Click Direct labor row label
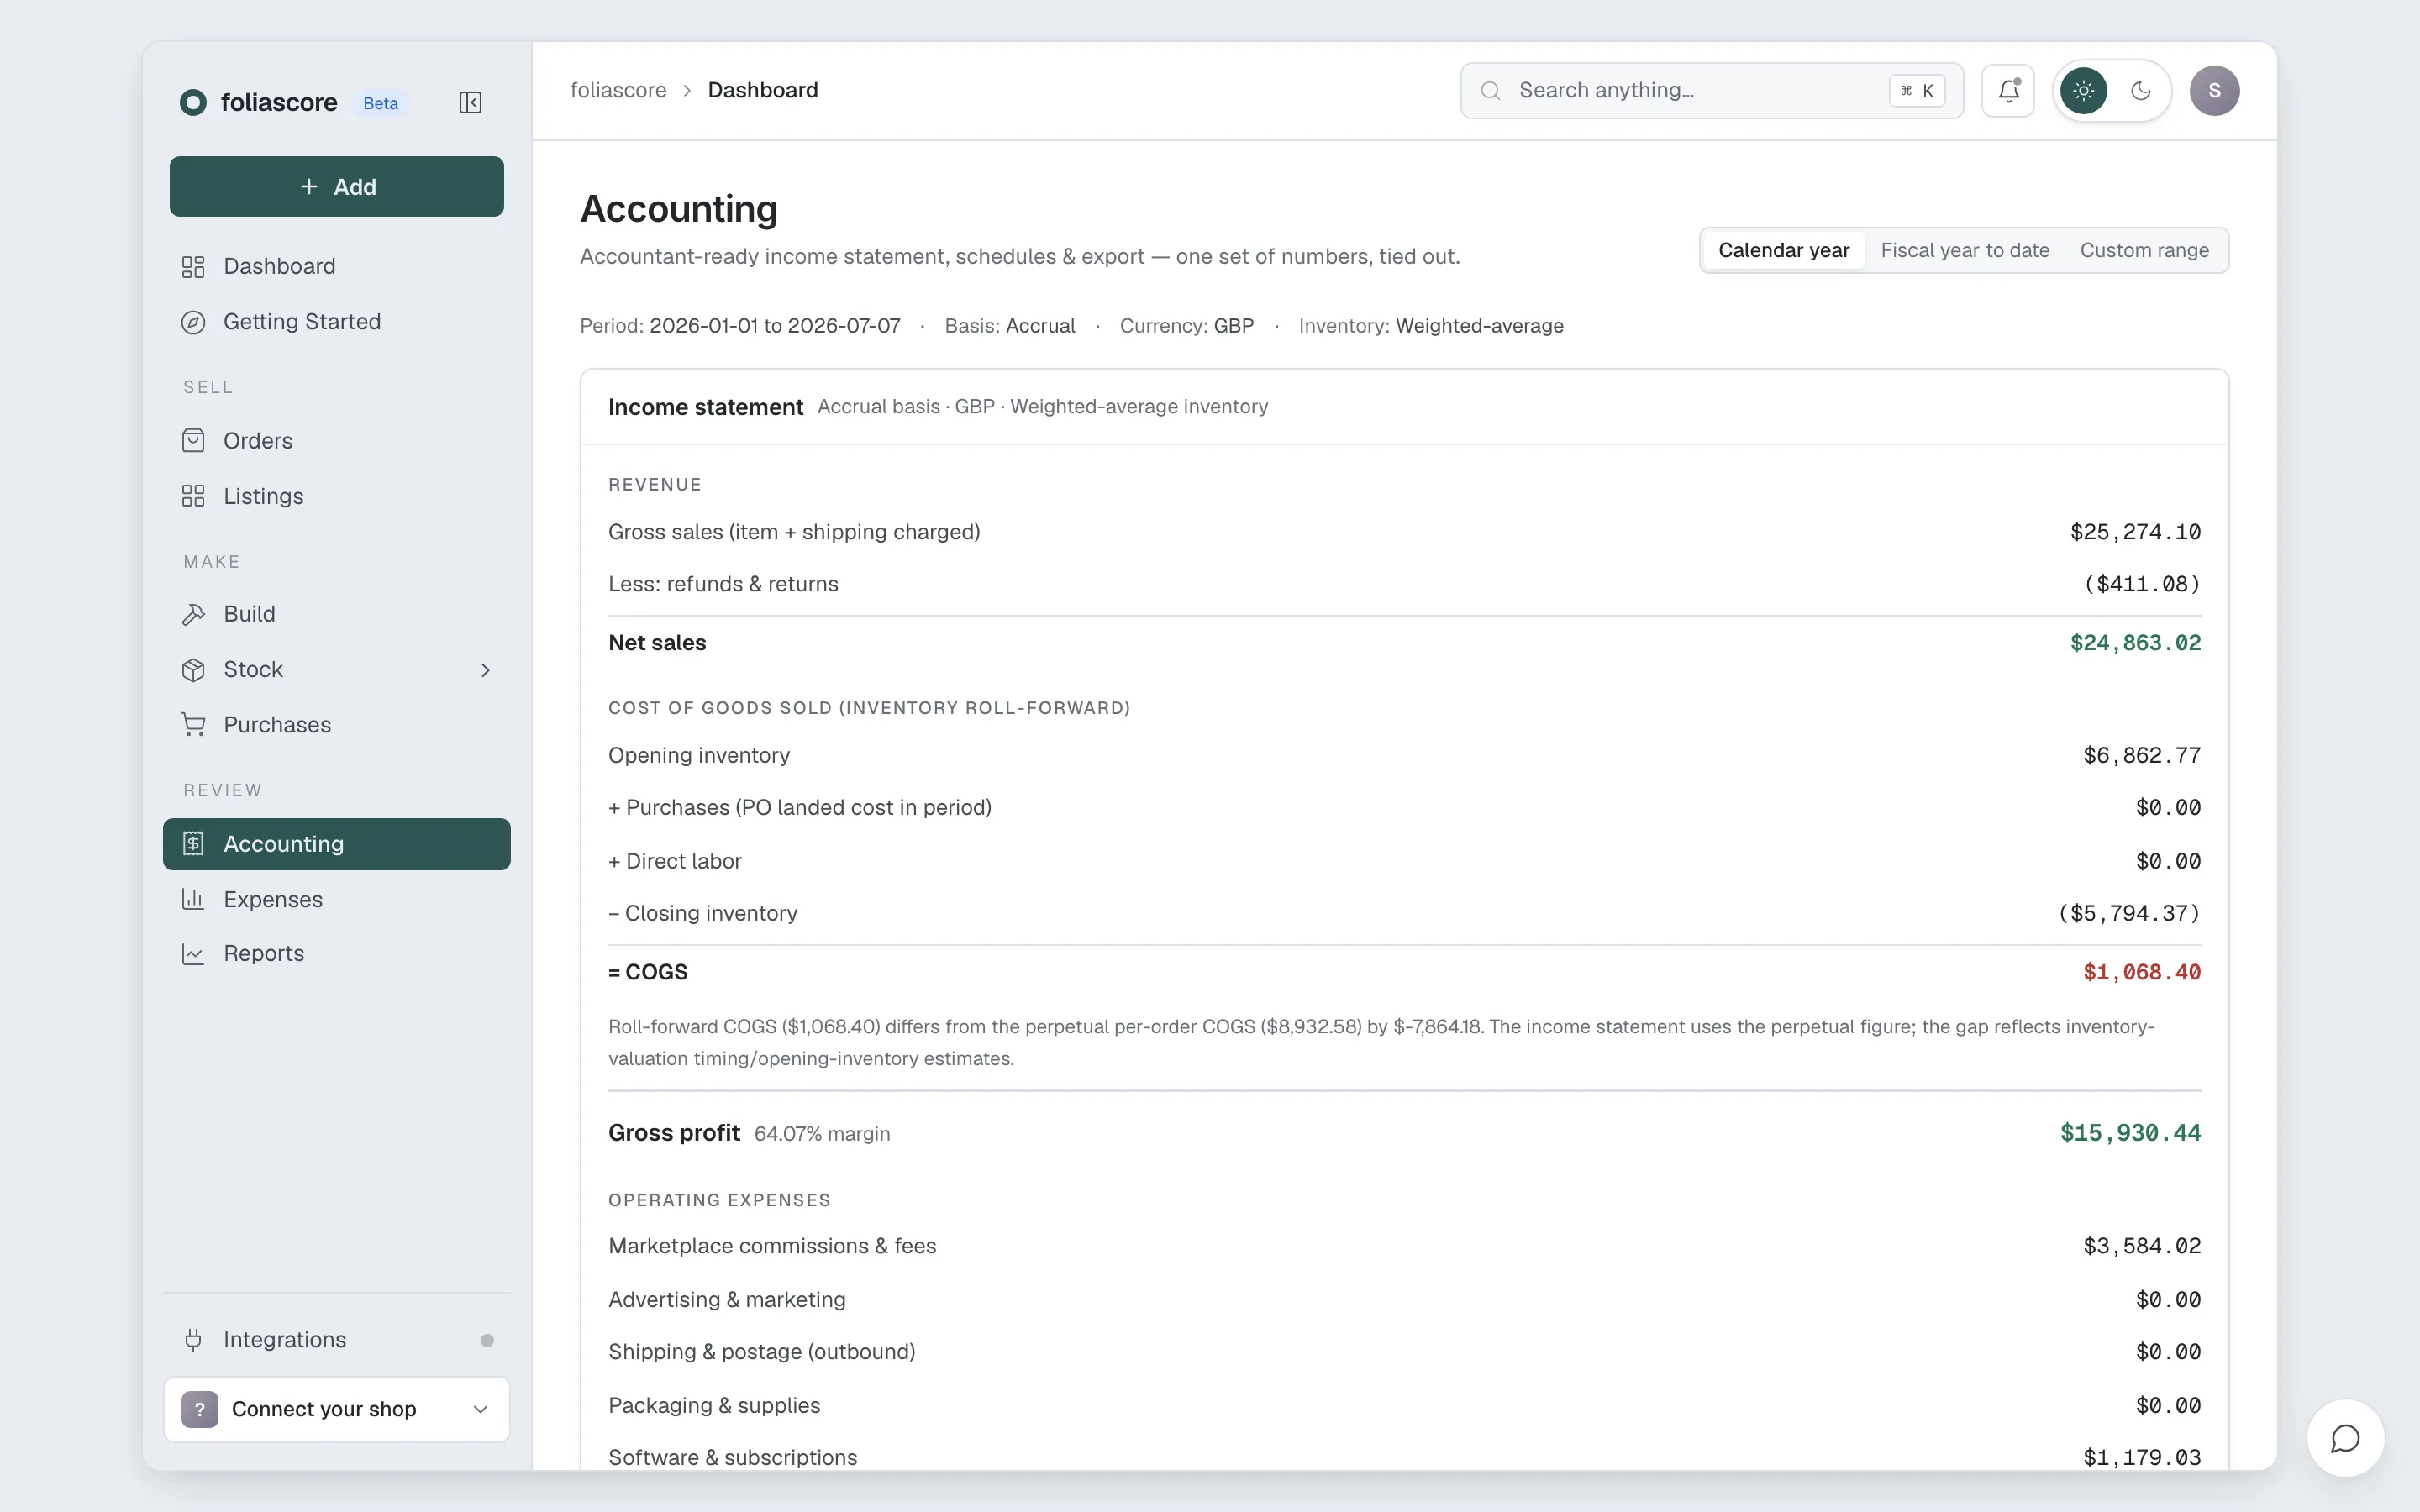Image resolution: width=2420 pixels, height=1512 pixels. (675, 861)
